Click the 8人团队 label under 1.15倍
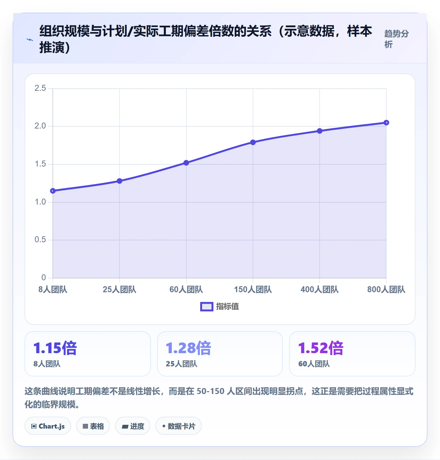The height and width of the screenshot is (460, 440). (47, 364)
